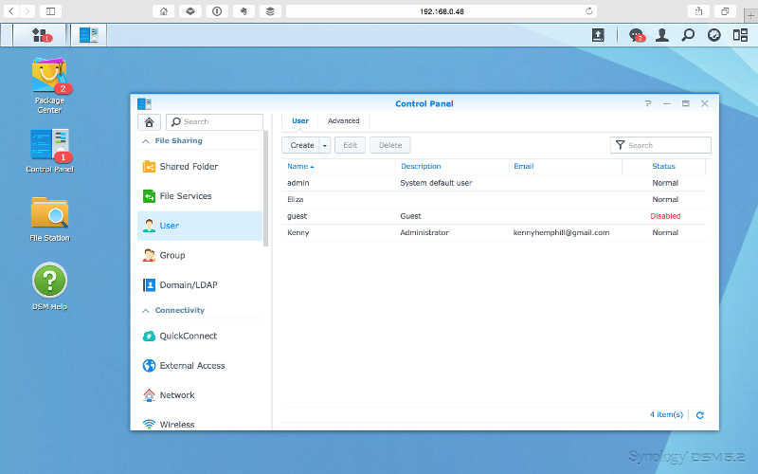Image resolution: width=758 pixels, height=474 pixels.
Task: Switch to the User tab
Action: pos(300,121)
